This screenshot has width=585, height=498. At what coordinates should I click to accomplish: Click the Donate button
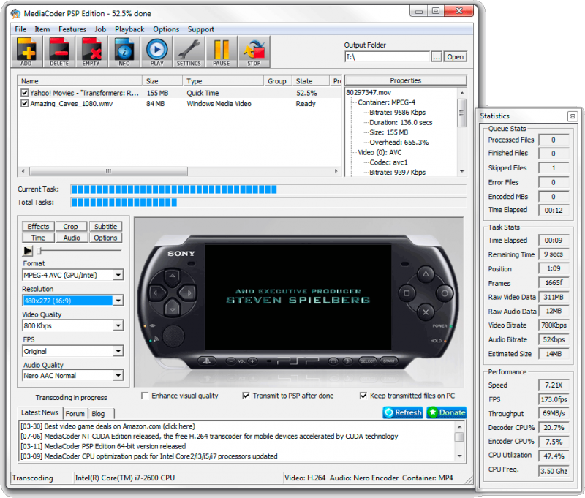[x=447, y=412]
